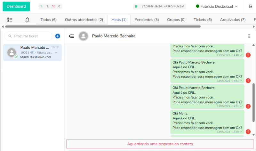Open the Arquivados (7) tab

pos(233,20)
